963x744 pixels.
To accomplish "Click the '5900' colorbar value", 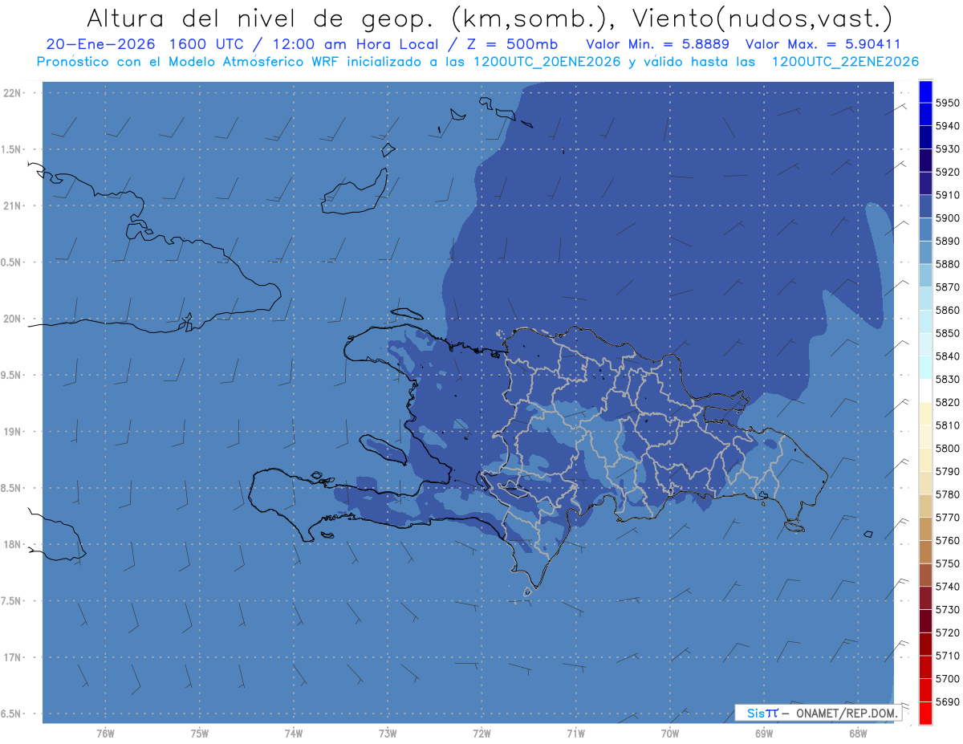I will pos(948,218).
